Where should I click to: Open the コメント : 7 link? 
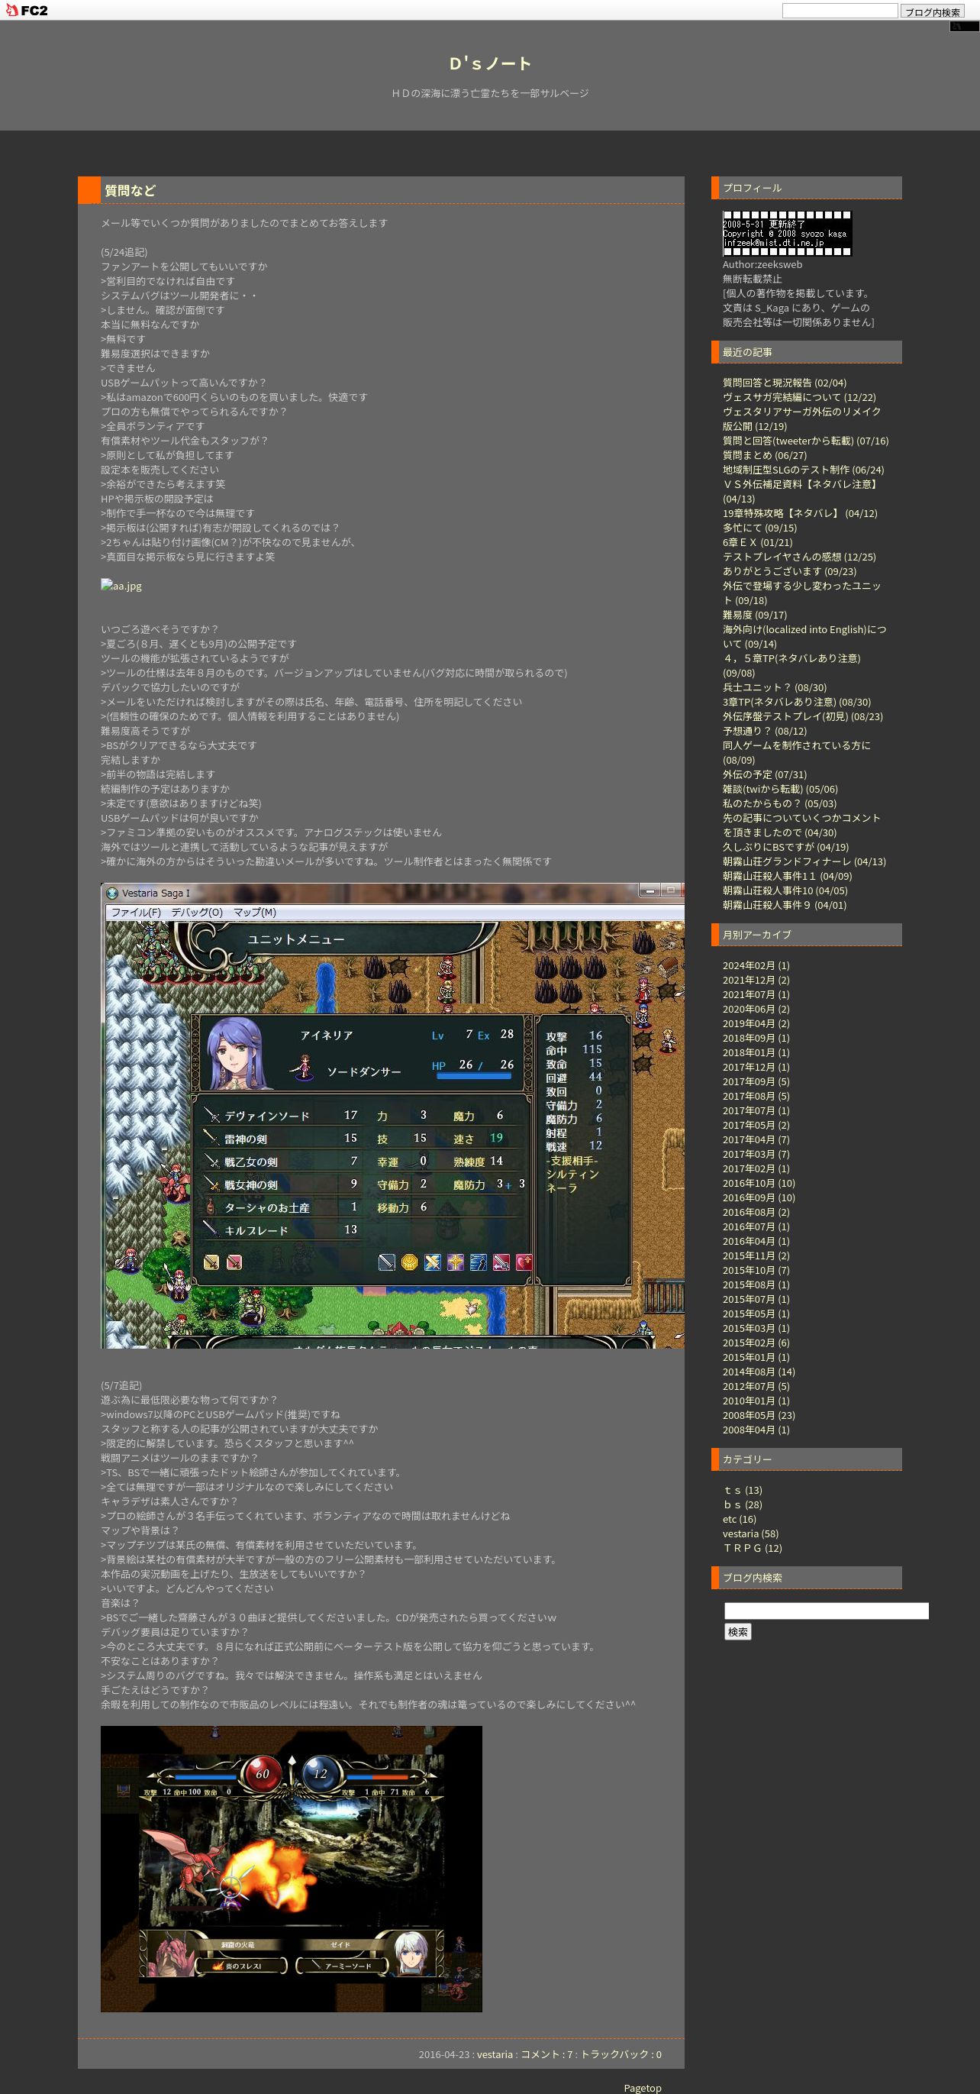[x=546, y=2054]
